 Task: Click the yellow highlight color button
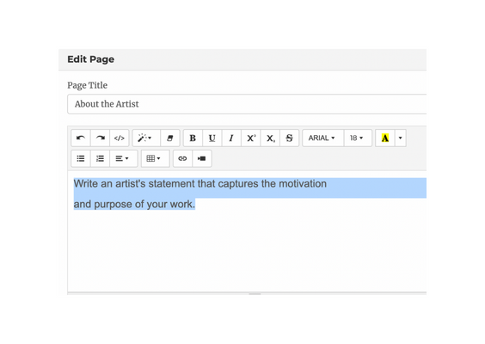point(385,138)
